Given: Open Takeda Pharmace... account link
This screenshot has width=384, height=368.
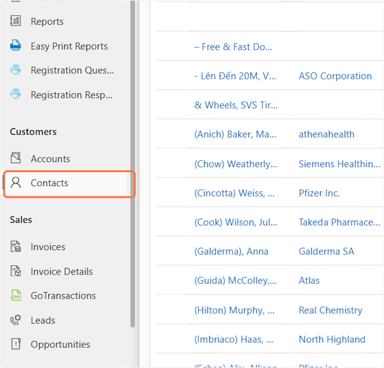Looking at the screenshot, I should [340, 222].
